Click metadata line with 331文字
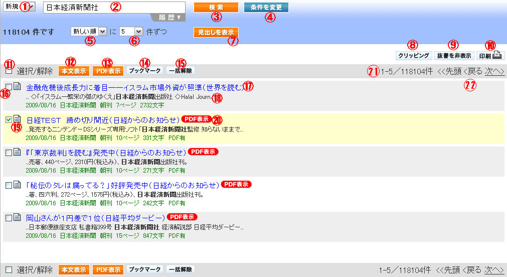This screenshot has width=507, height=277. coord(105,138)
